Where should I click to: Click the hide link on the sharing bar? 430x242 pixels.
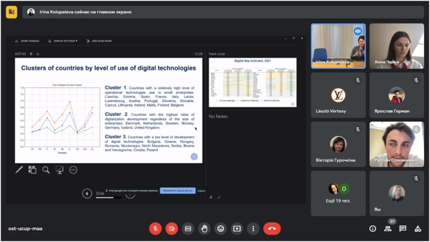(x=201, y=190)
